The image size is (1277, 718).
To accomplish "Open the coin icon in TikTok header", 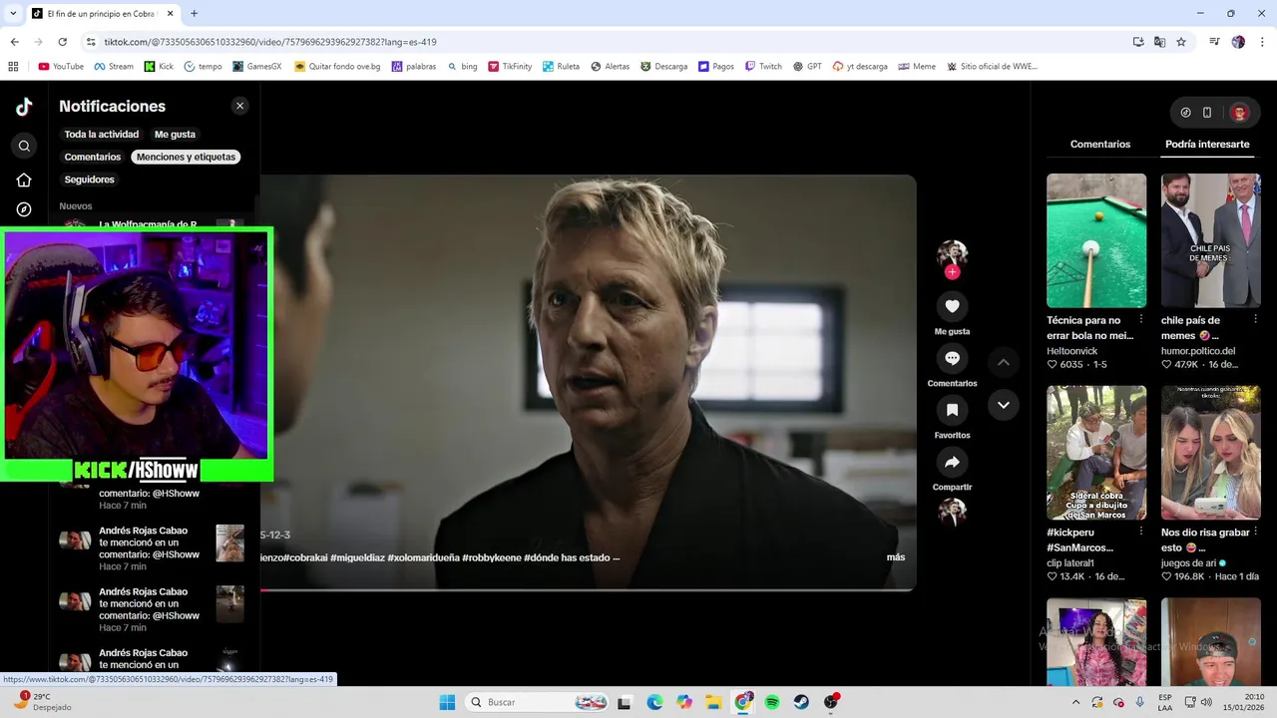I will click(x=1185, y=113).
